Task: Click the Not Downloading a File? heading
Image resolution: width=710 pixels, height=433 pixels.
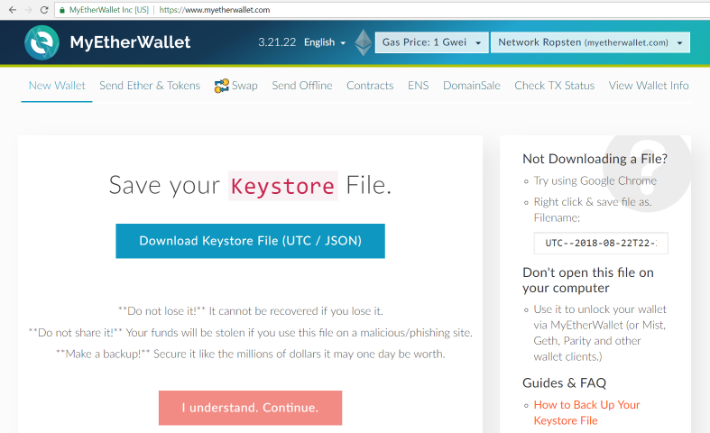Action: (595, 159)
